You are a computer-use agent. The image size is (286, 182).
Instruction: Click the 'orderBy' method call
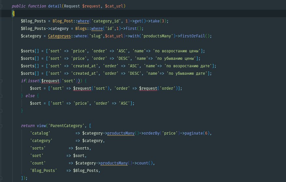click(x=151, y=133)
